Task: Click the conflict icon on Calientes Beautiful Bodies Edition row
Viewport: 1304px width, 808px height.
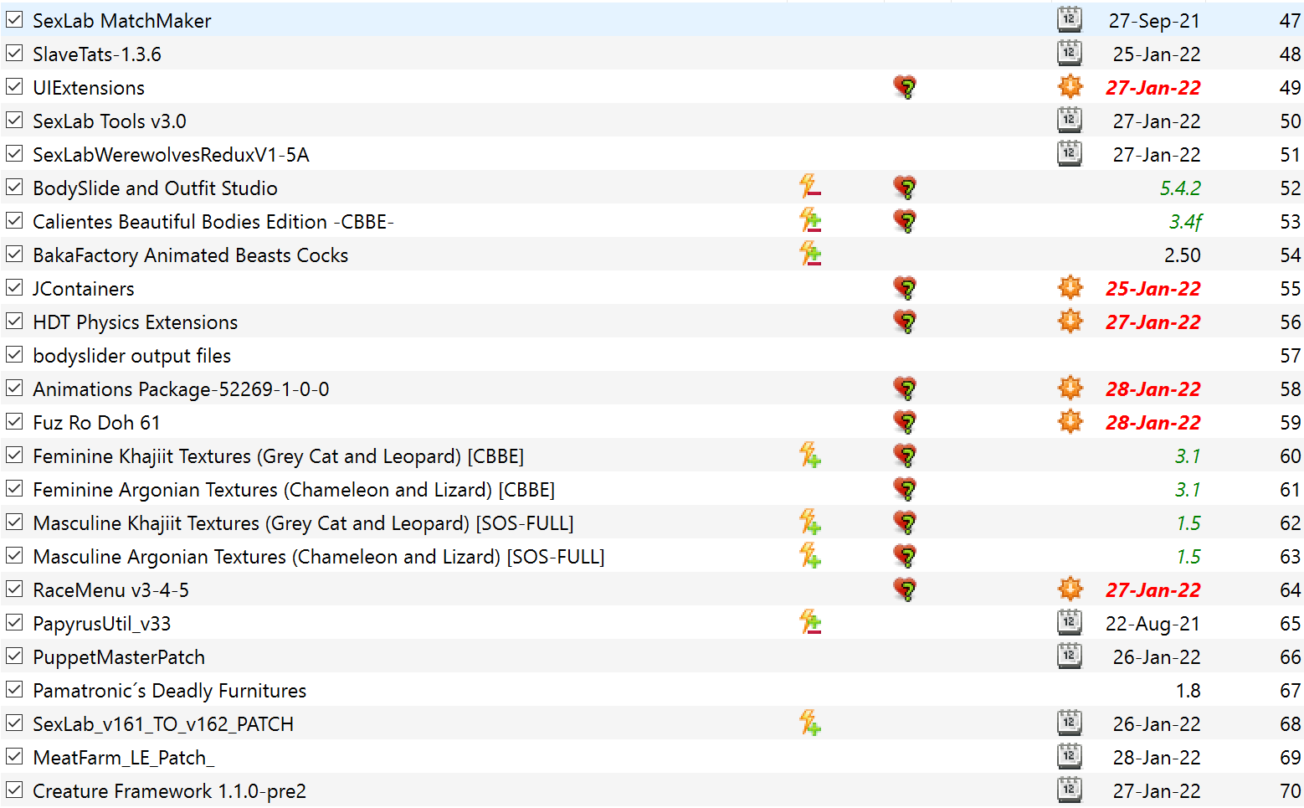Action: point(809,219)
